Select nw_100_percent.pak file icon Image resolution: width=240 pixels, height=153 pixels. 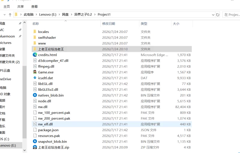[x=35, y=113]
